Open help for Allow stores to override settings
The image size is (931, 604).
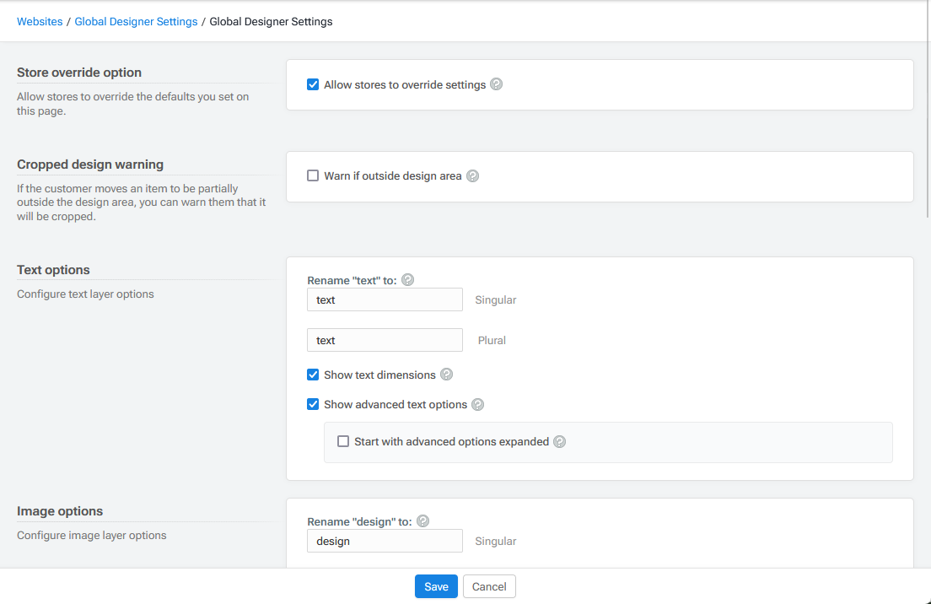(497, 84)
